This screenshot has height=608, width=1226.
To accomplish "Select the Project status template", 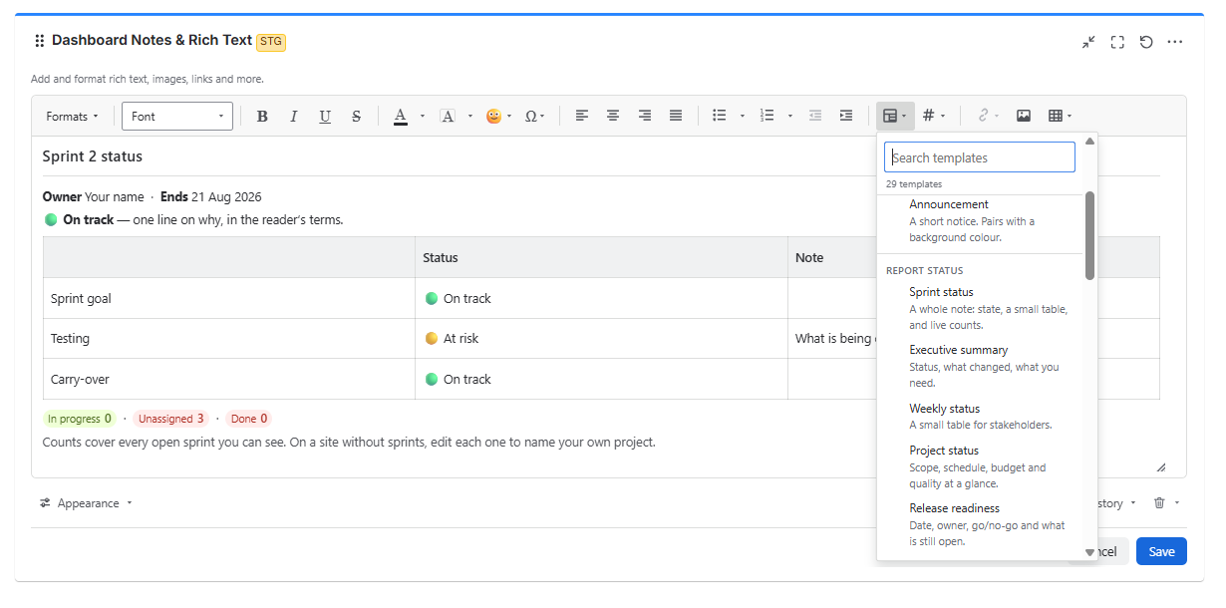I will coord(980,466).
